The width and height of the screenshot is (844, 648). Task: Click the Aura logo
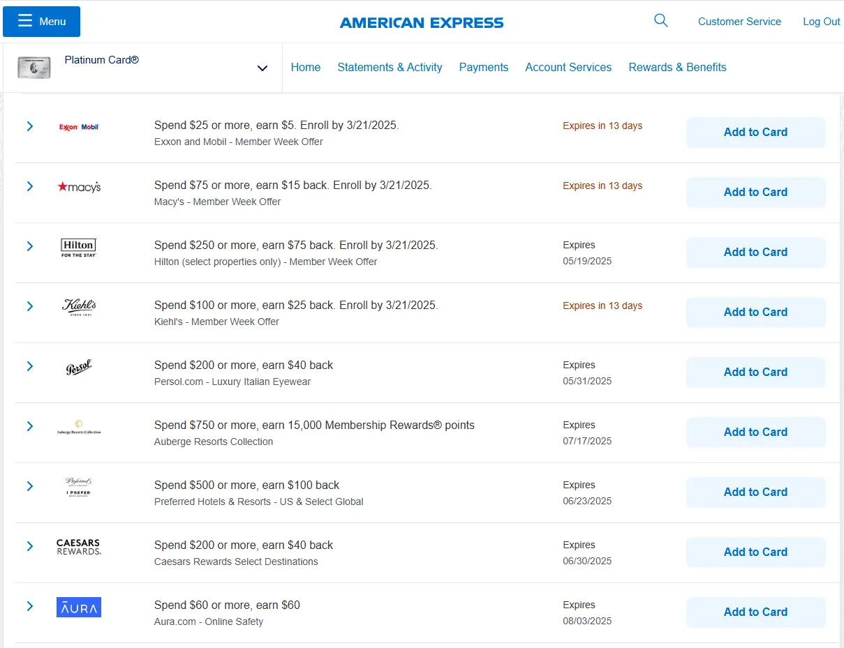pos(79,607)
